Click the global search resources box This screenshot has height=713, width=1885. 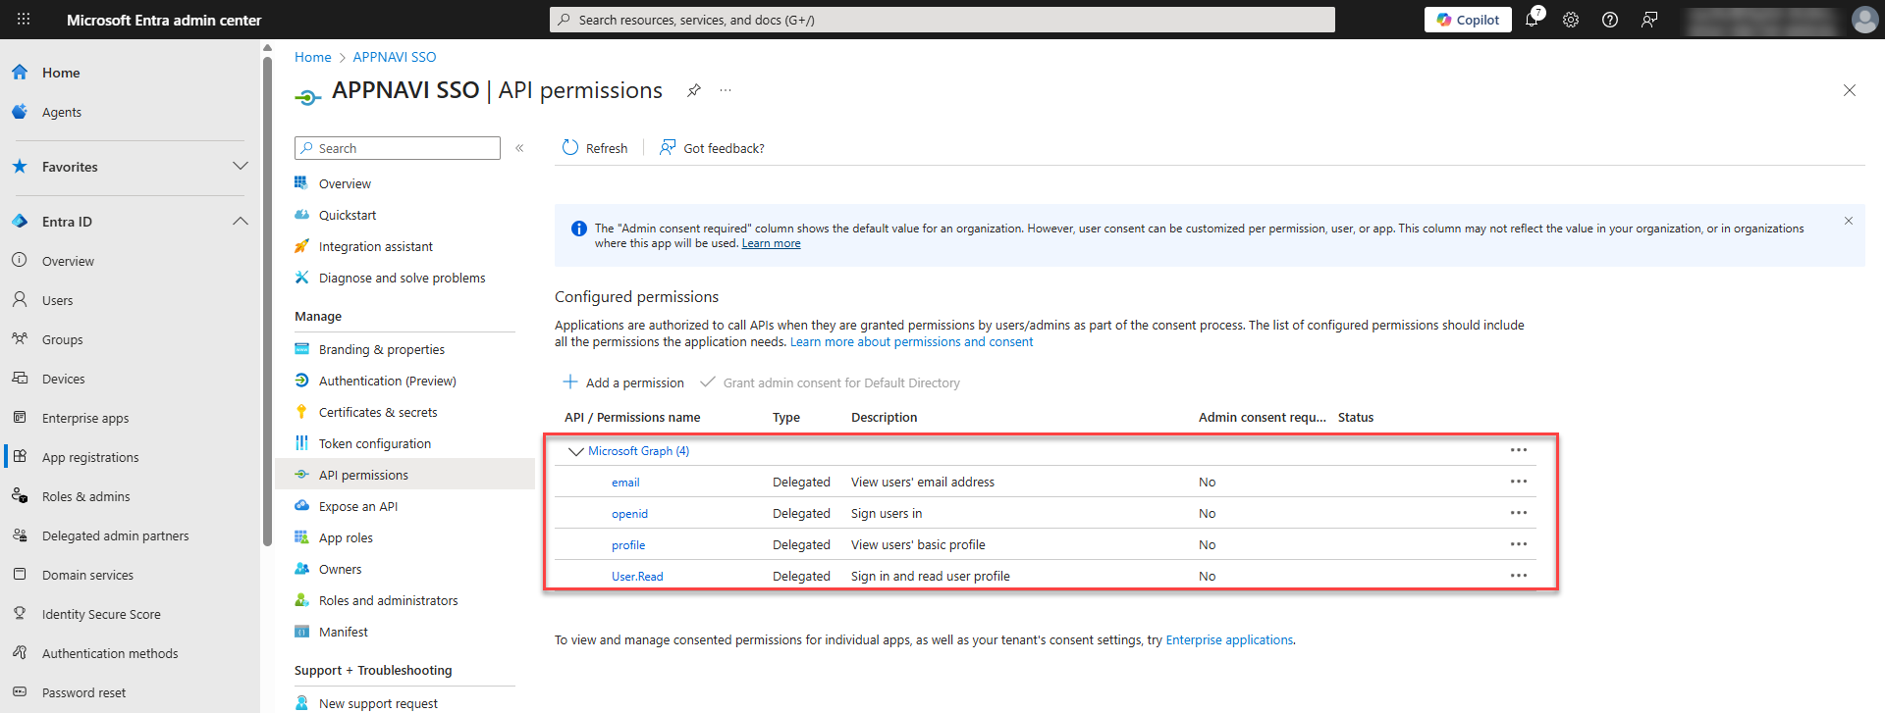942,20
